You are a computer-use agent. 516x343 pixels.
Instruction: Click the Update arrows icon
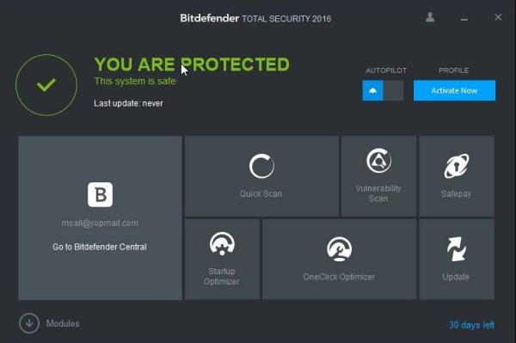coord(457,249)
